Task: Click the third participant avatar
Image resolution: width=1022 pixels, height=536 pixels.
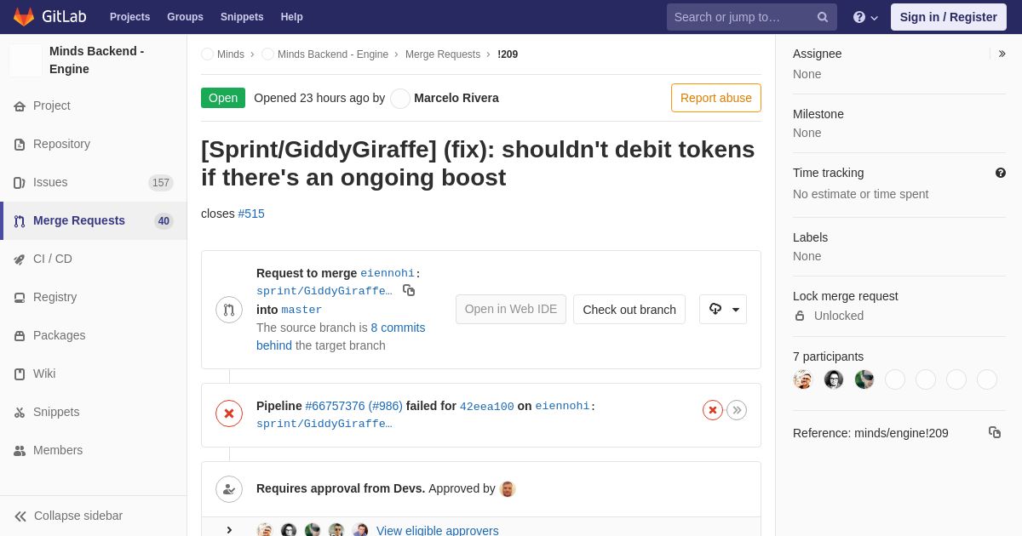Action: tap(864, 379)
